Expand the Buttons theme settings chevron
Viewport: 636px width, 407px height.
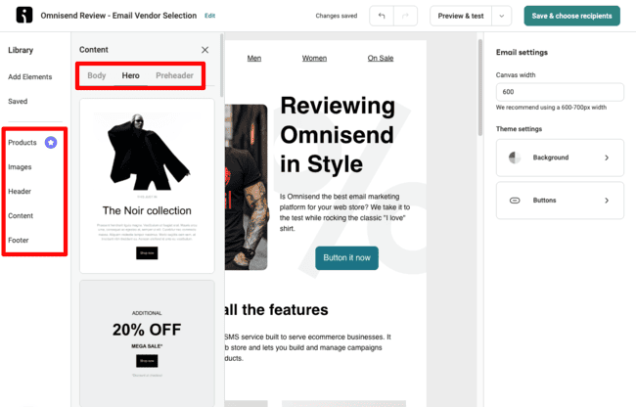click(607, 201)
